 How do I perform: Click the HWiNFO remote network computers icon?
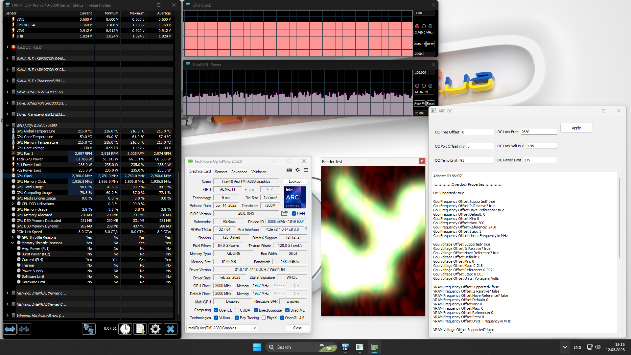[88, 329]
